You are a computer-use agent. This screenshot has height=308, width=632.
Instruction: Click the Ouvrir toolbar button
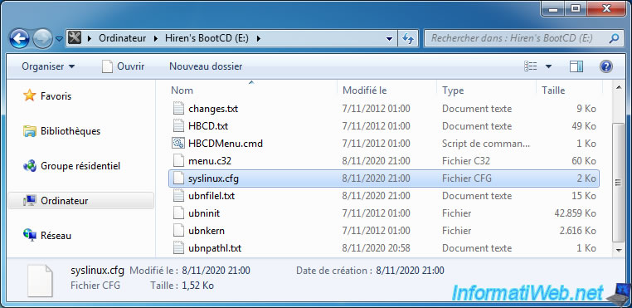pos(124,66)
